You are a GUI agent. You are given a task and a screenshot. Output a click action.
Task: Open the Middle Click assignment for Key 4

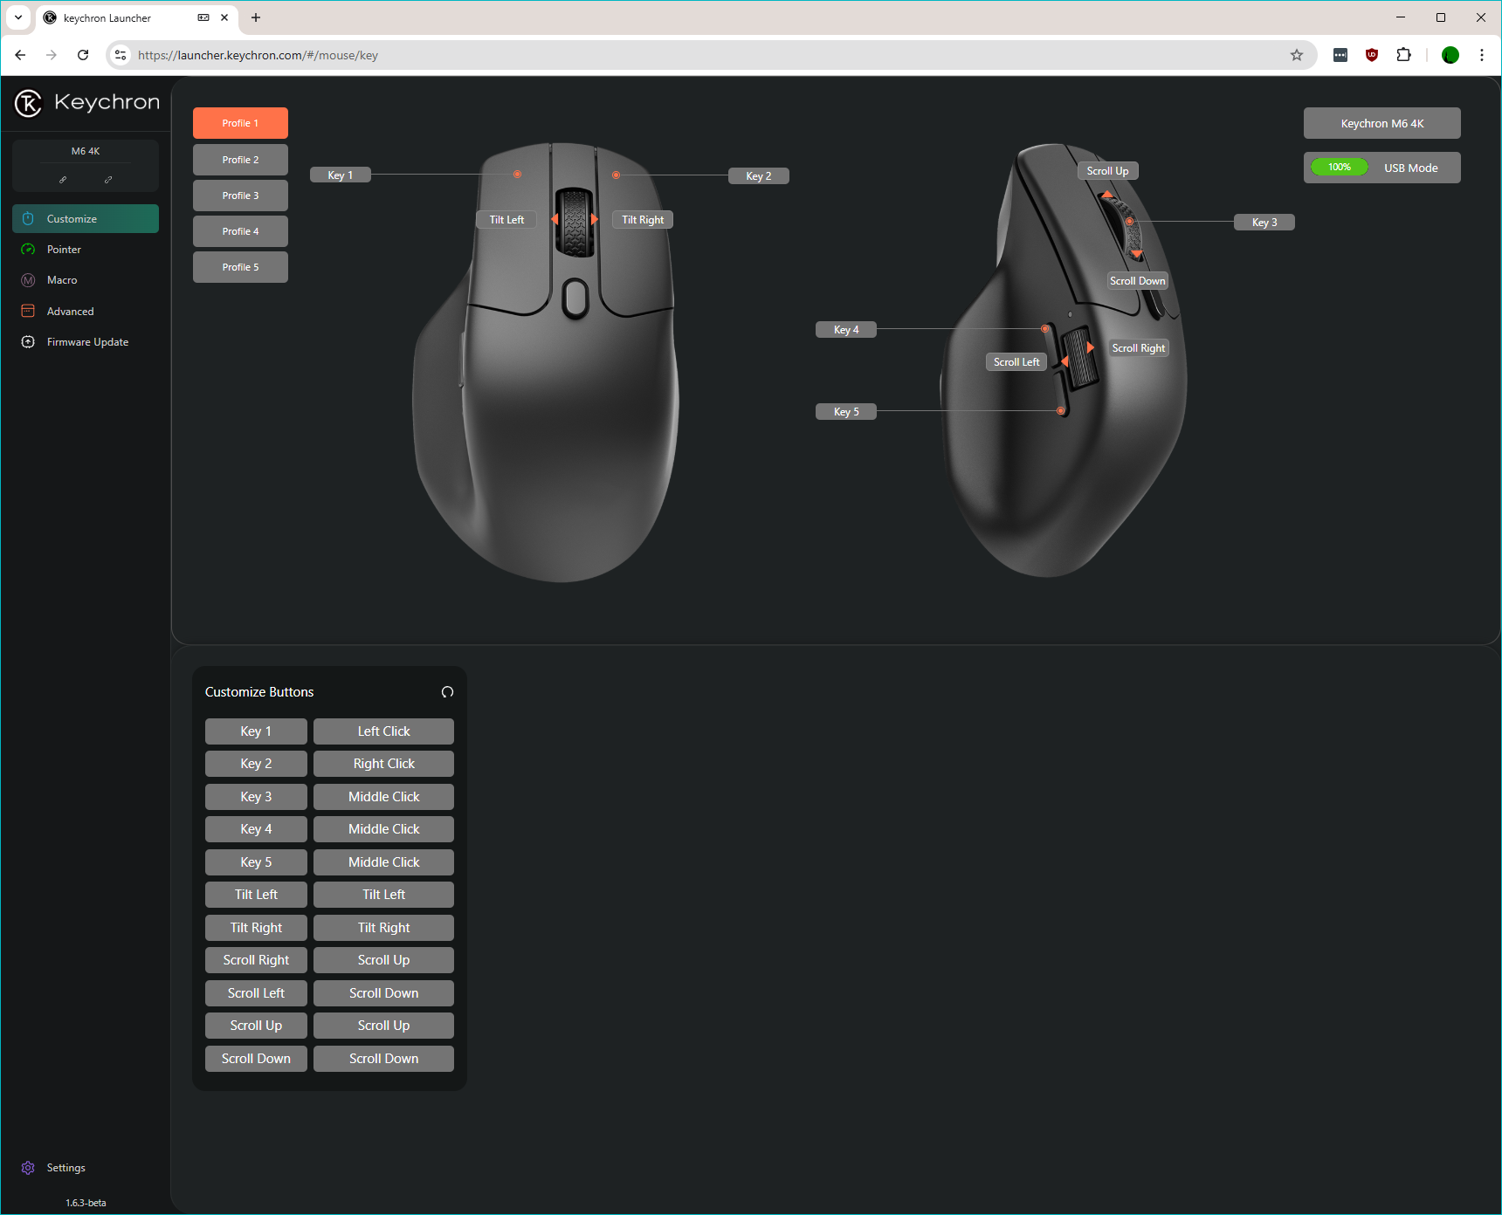pos(383,829)
